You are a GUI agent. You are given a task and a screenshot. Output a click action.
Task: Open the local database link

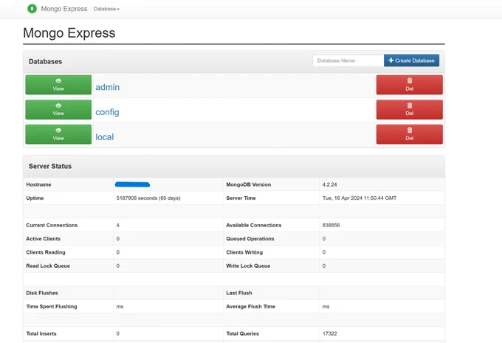(x=104, y=137)
